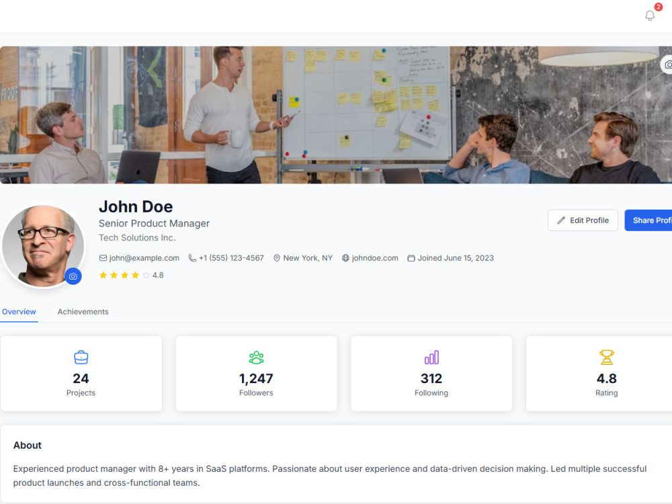Open the 4.8 Rating stat card

600,373
